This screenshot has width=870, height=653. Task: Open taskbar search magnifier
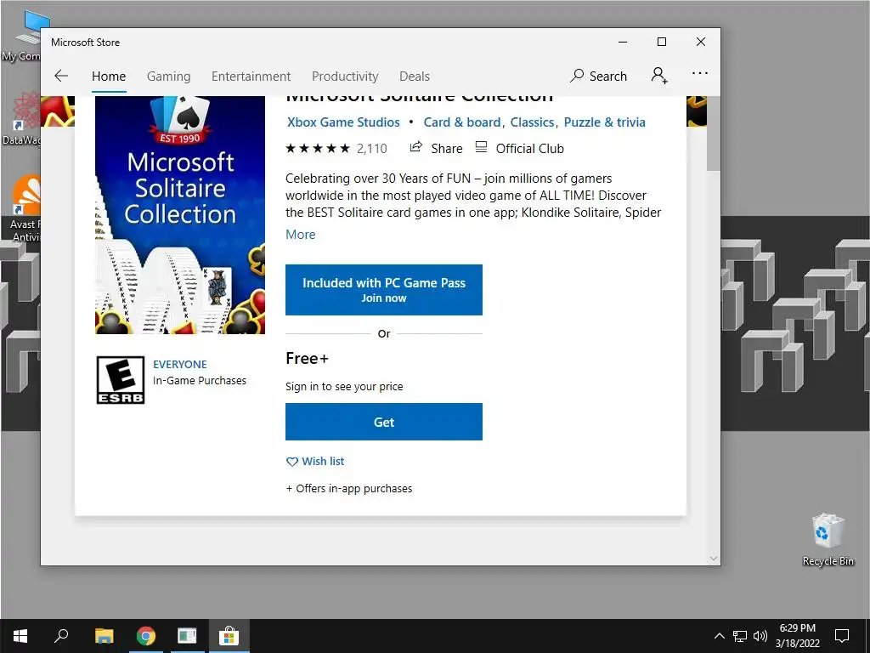61,635
